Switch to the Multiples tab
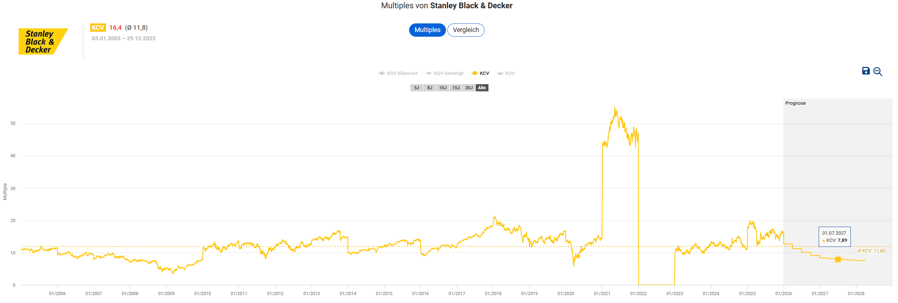Viewport: 898px width, 303px height. [x=427, y=30]
